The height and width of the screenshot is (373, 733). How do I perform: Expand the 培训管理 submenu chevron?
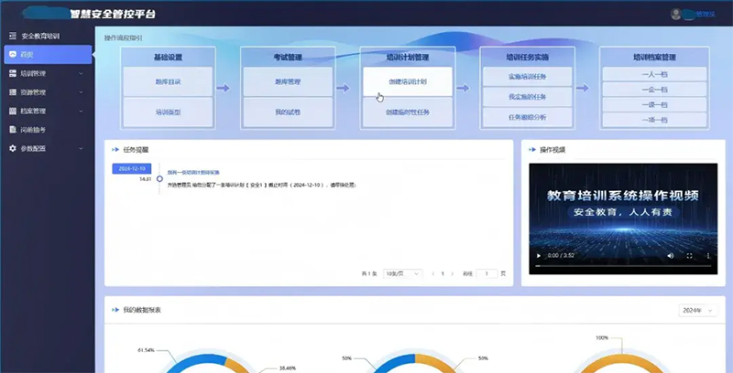tap(81, 73)
